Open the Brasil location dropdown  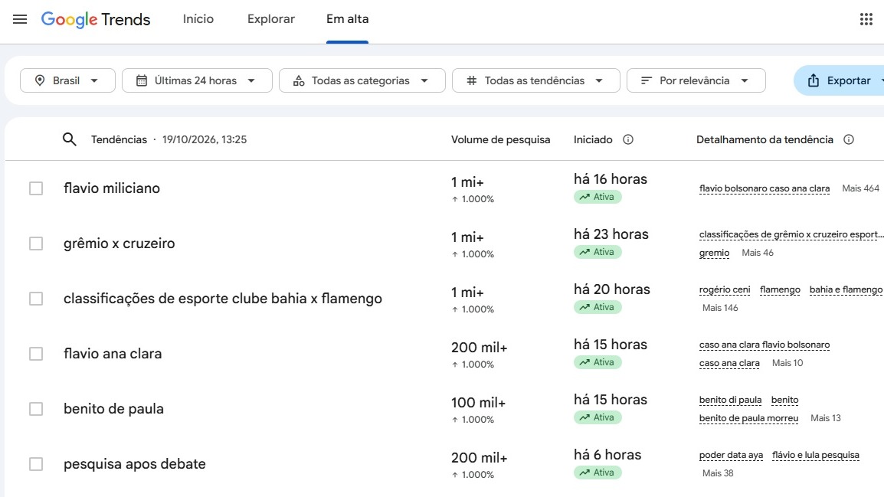(x=67, y=80)
